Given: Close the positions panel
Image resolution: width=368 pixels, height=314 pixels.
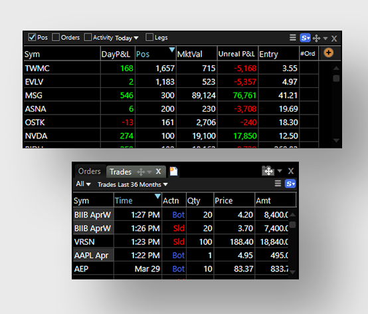Looking at the screenshot, I should 334,39.
